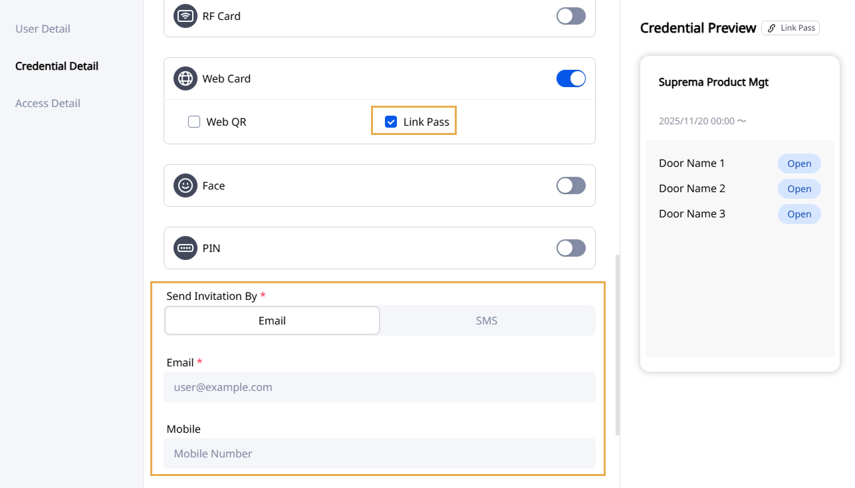Click the Web Card globe icon
This screenshot has width=855, height=488.
185,78
